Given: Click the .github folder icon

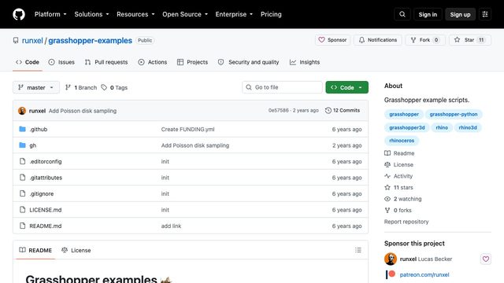Looking at the screenshot, I should 22,129.
